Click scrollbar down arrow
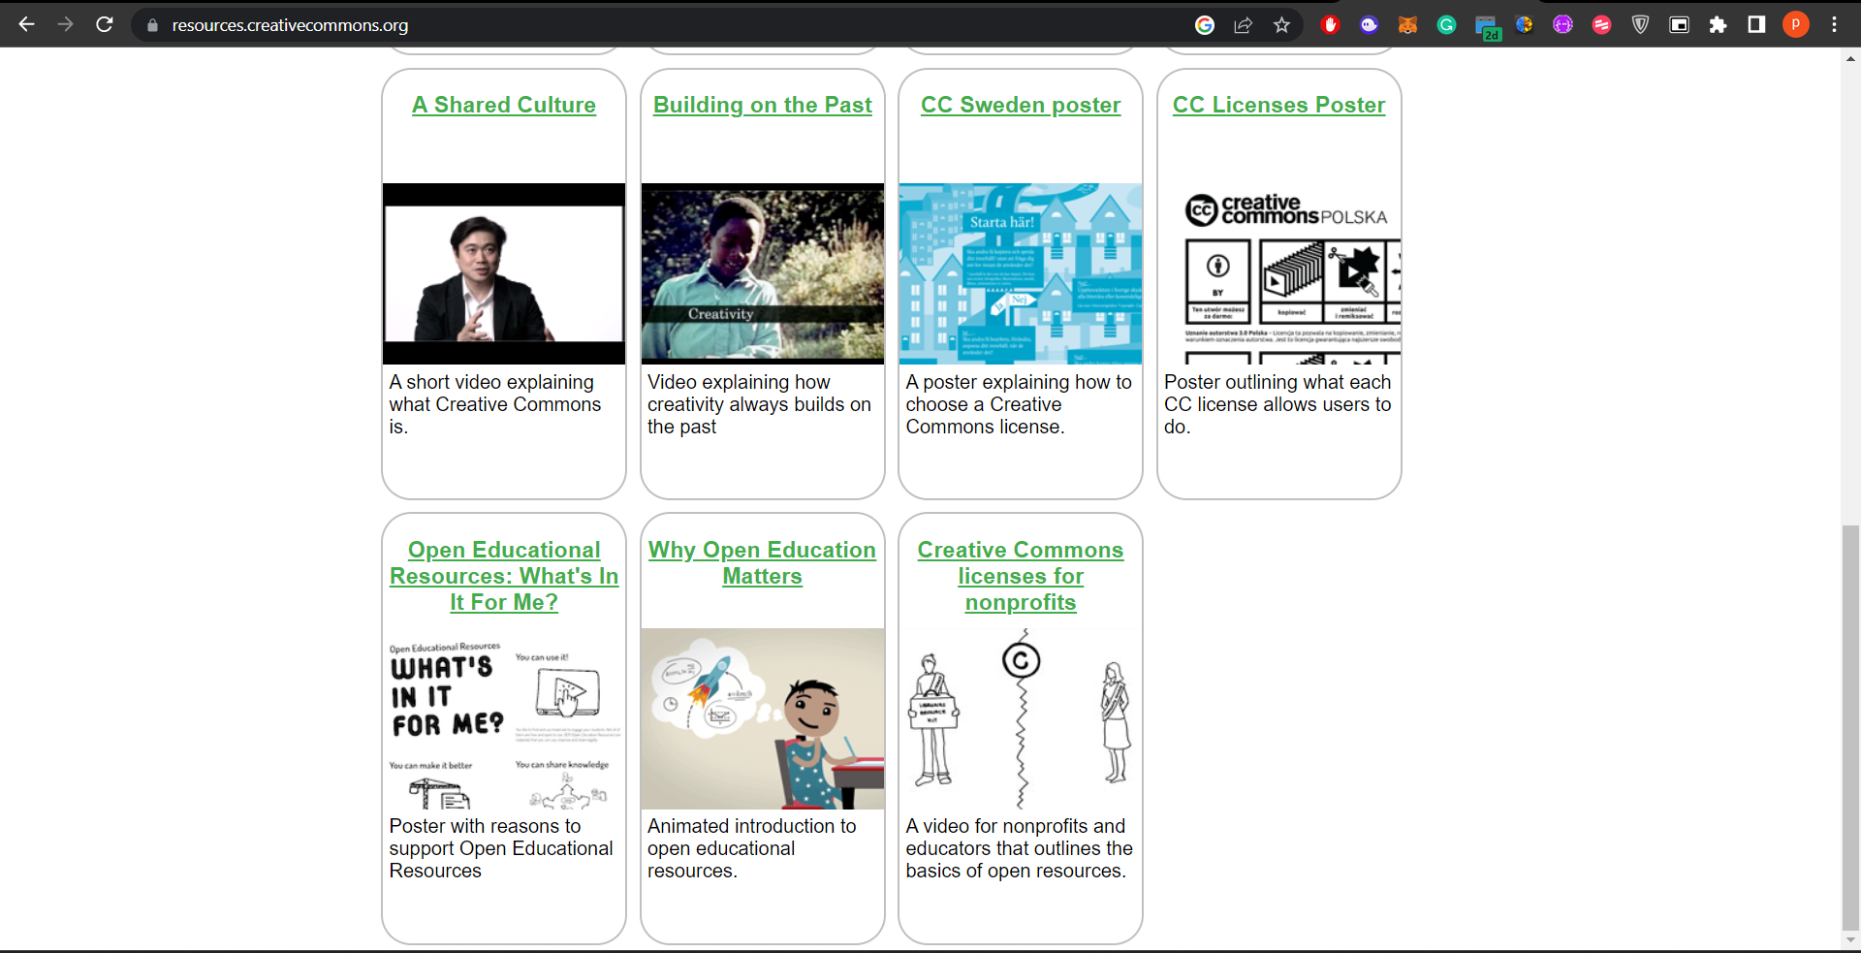 [1850, 939]
